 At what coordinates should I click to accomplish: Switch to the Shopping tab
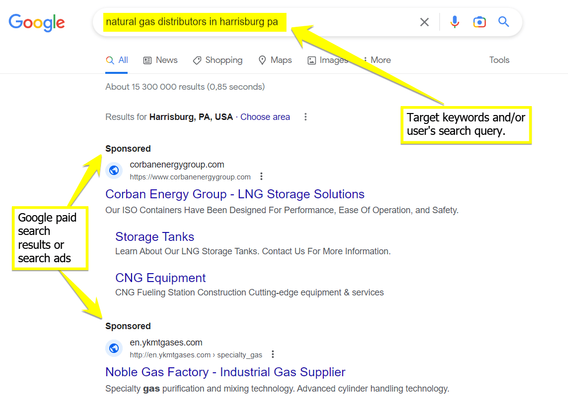(217, 60)
